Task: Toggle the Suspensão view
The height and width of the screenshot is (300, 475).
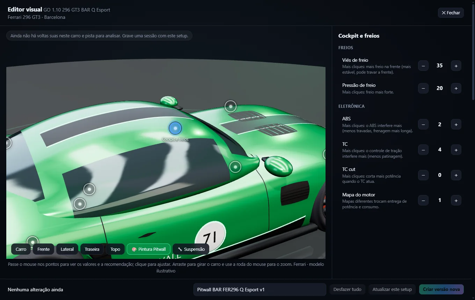Action: tap(191, 249)
